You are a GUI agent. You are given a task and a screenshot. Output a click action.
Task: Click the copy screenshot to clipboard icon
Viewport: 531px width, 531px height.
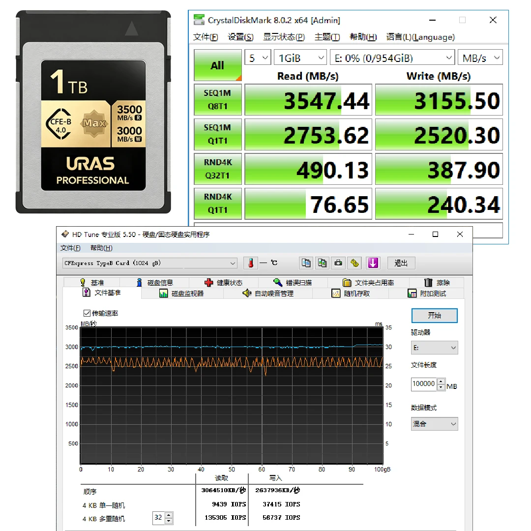point(322,263)
